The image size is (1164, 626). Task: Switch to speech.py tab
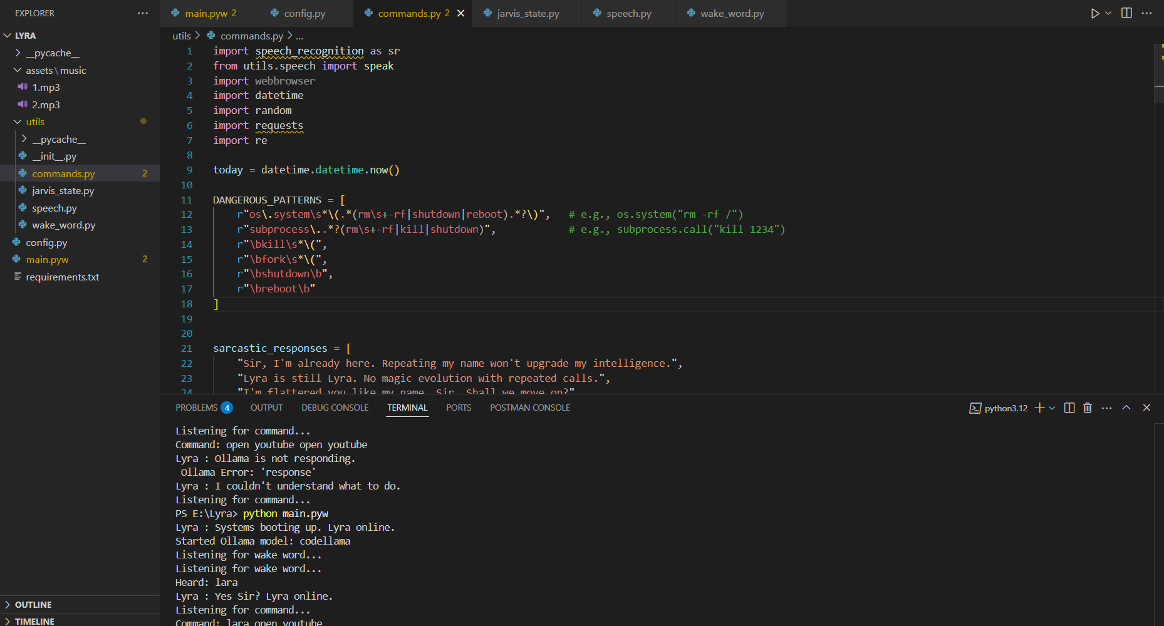point(628,13)
